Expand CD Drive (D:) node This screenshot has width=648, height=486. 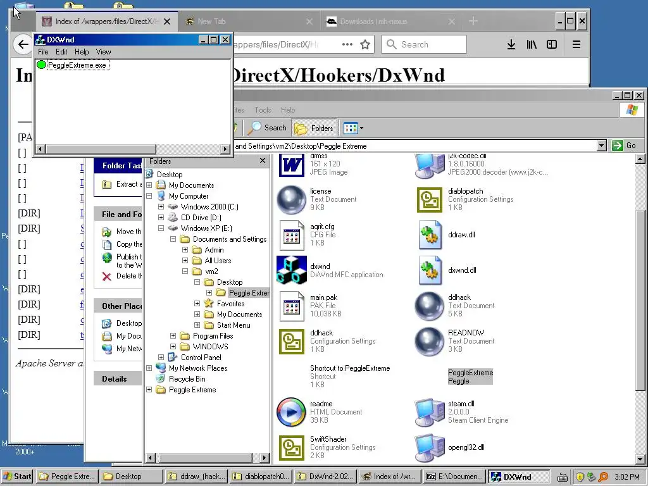point(161,218)
